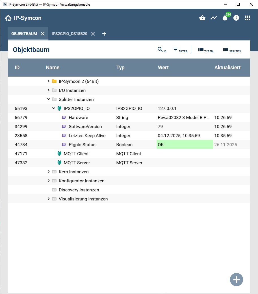Screen dimensions: 258x294
Task: Select the MQTT Server instance row
Action: pyautogui.click(x=77, y=163)
